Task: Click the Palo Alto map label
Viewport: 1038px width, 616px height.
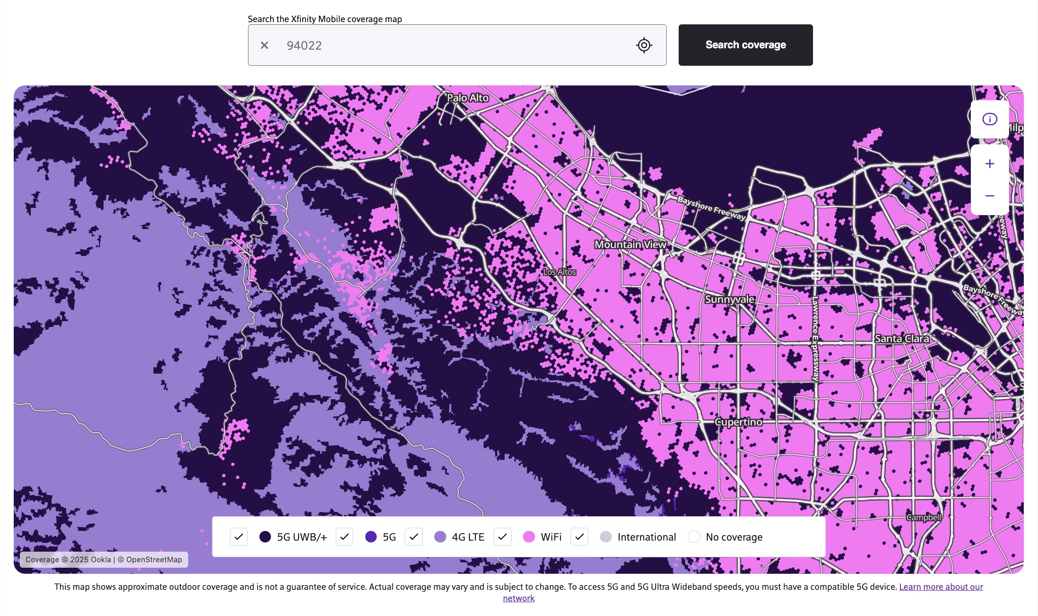Action: pyautogui.click(x=468, y=98)
